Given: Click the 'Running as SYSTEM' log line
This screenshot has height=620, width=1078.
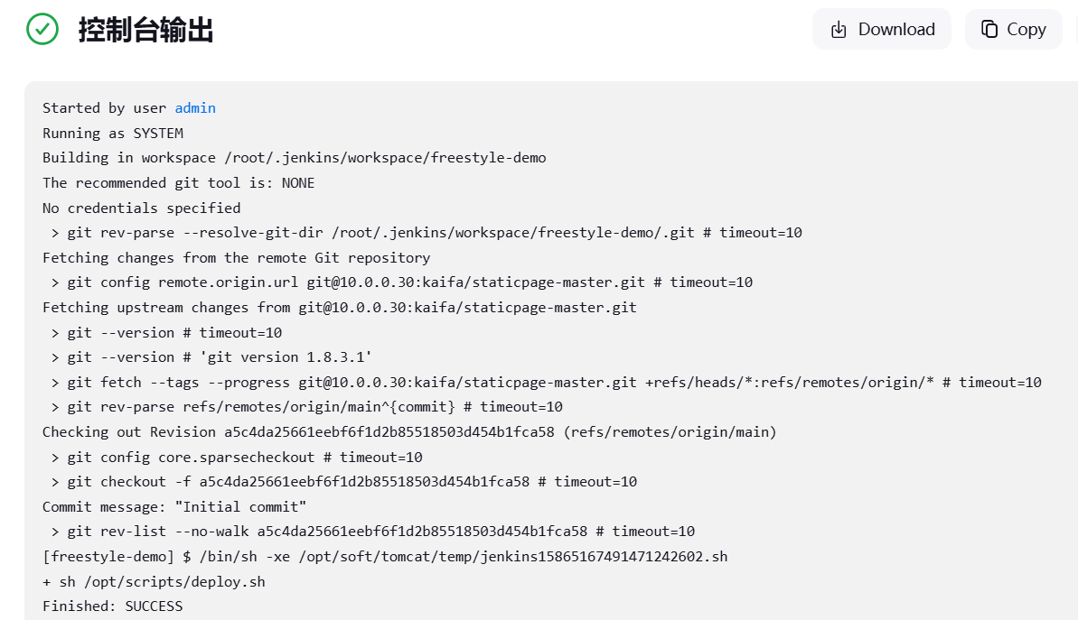Looking at the screenshot, I should (x=113, y=134).
